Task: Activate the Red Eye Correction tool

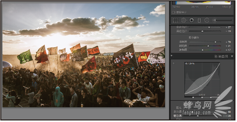Action: pos(192,20)
